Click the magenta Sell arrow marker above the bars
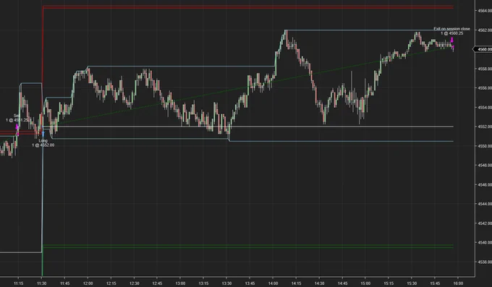 17,127
